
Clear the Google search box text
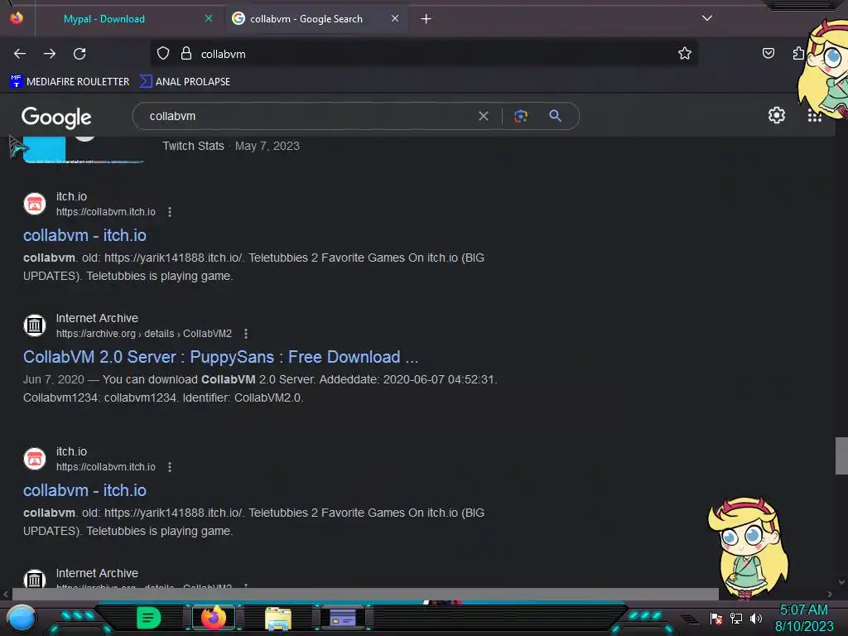coord(484,116)
